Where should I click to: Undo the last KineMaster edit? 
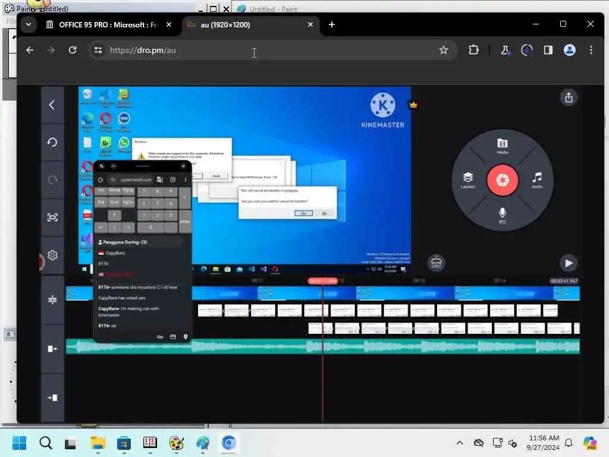coord(52,142)
